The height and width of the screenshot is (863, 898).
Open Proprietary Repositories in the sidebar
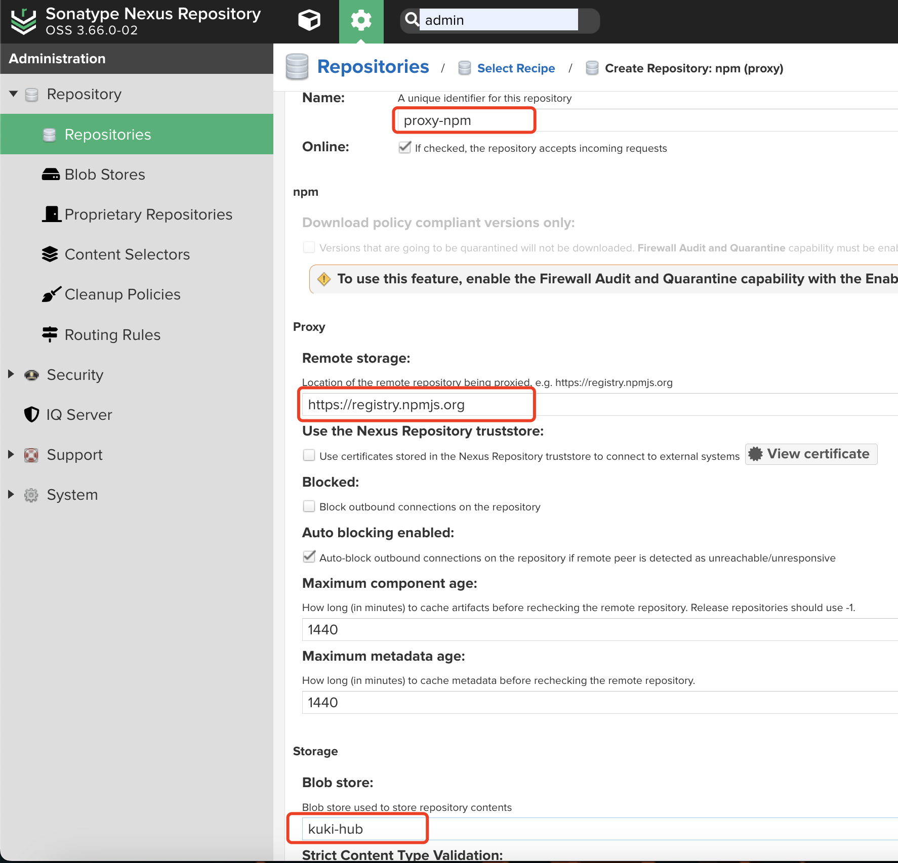137,214
